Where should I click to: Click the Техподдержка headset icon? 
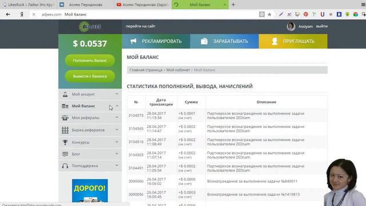click(65, 166)
